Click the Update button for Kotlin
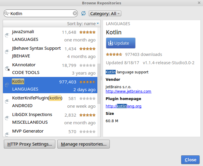 (120, 43)
